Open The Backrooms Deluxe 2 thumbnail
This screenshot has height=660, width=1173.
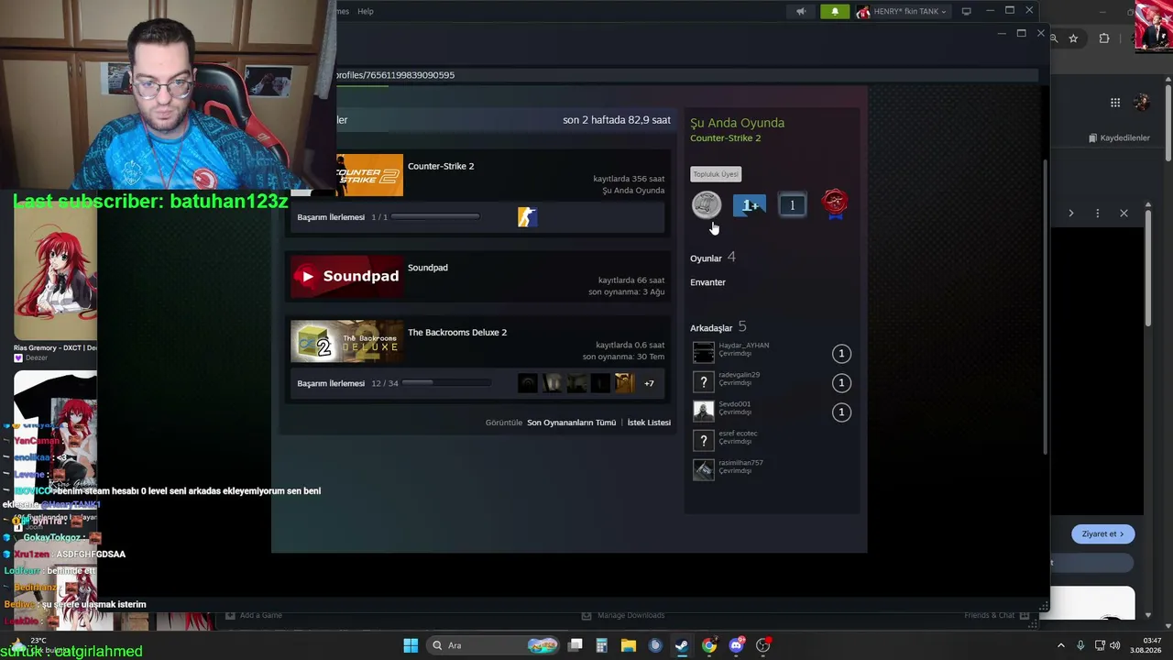[x=346, y=341]
